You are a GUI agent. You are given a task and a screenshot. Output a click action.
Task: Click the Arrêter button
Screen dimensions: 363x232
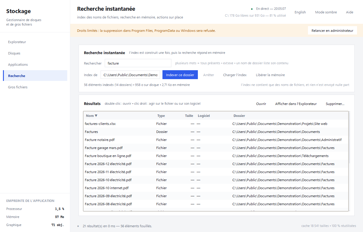coord(209,75)
